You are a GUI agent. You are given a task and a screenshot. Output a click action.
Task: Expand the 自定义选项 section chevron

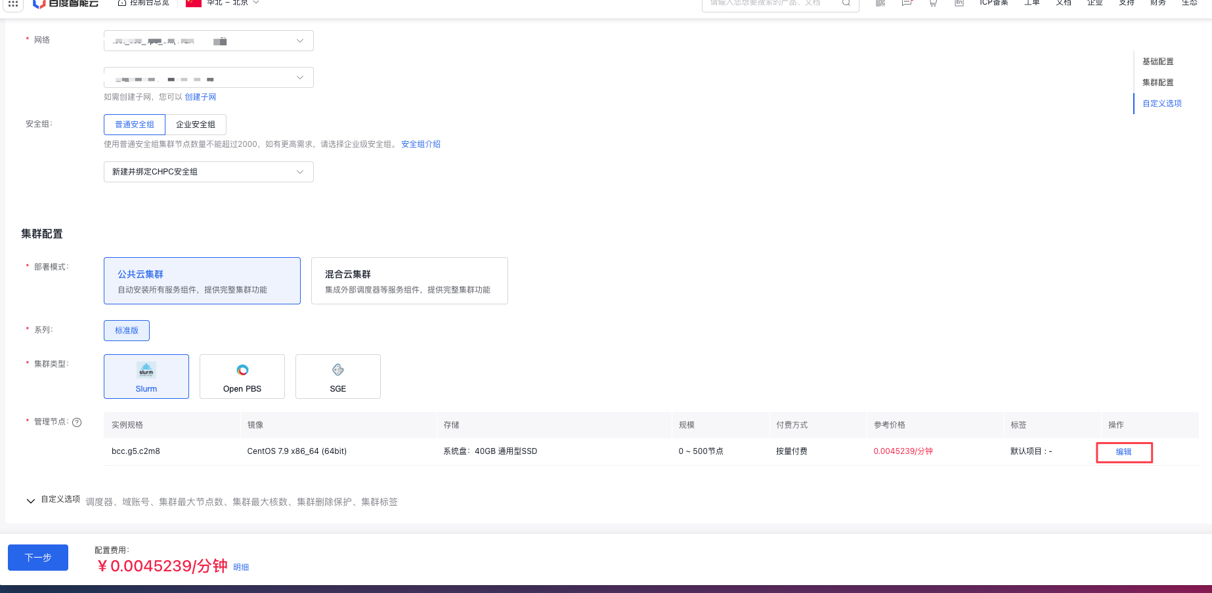(x=30, y=501)
